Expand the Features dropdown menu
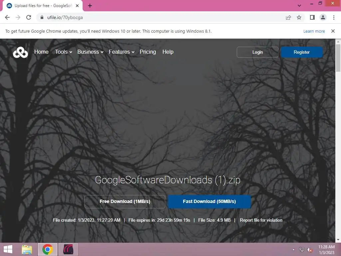 pos(122,52)
